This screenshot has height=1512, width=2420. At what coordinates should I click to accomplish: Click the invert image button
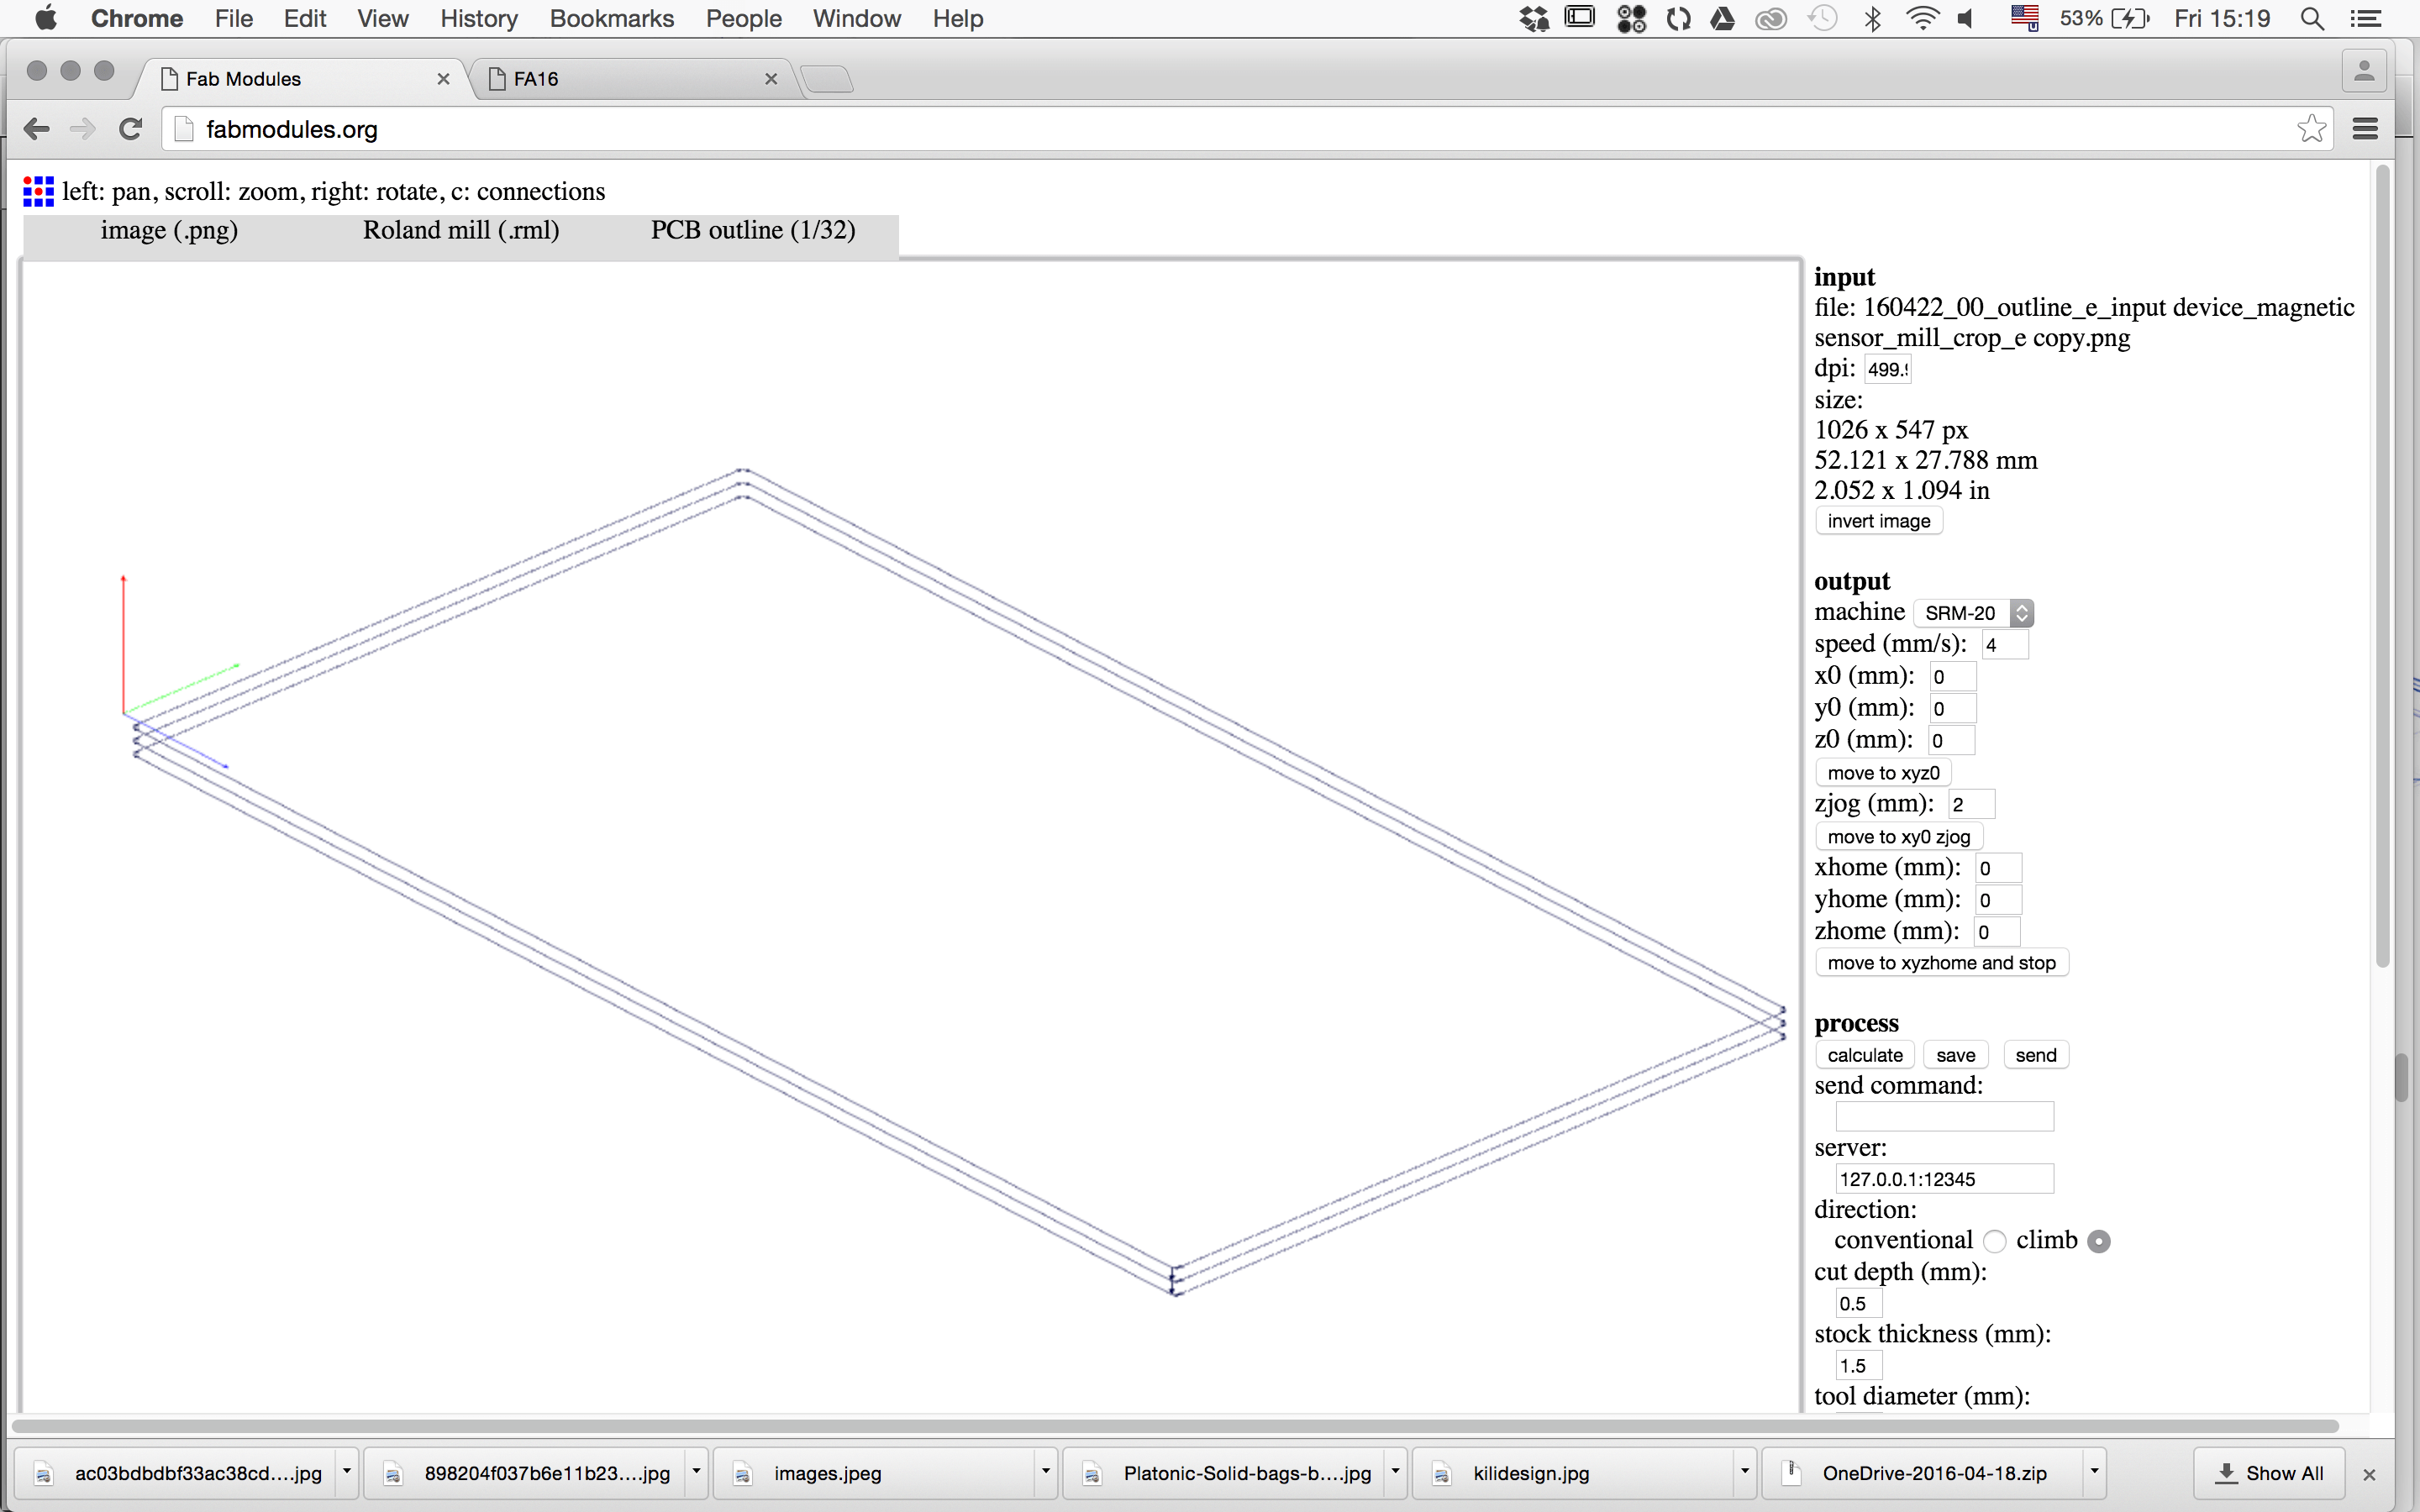pyautogui.click(x=1878, y=521)
